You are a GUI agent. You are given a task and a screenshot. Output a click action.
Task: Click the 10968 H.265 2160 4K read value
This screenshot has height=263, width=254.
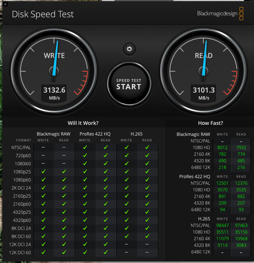(x=241, y=239)
